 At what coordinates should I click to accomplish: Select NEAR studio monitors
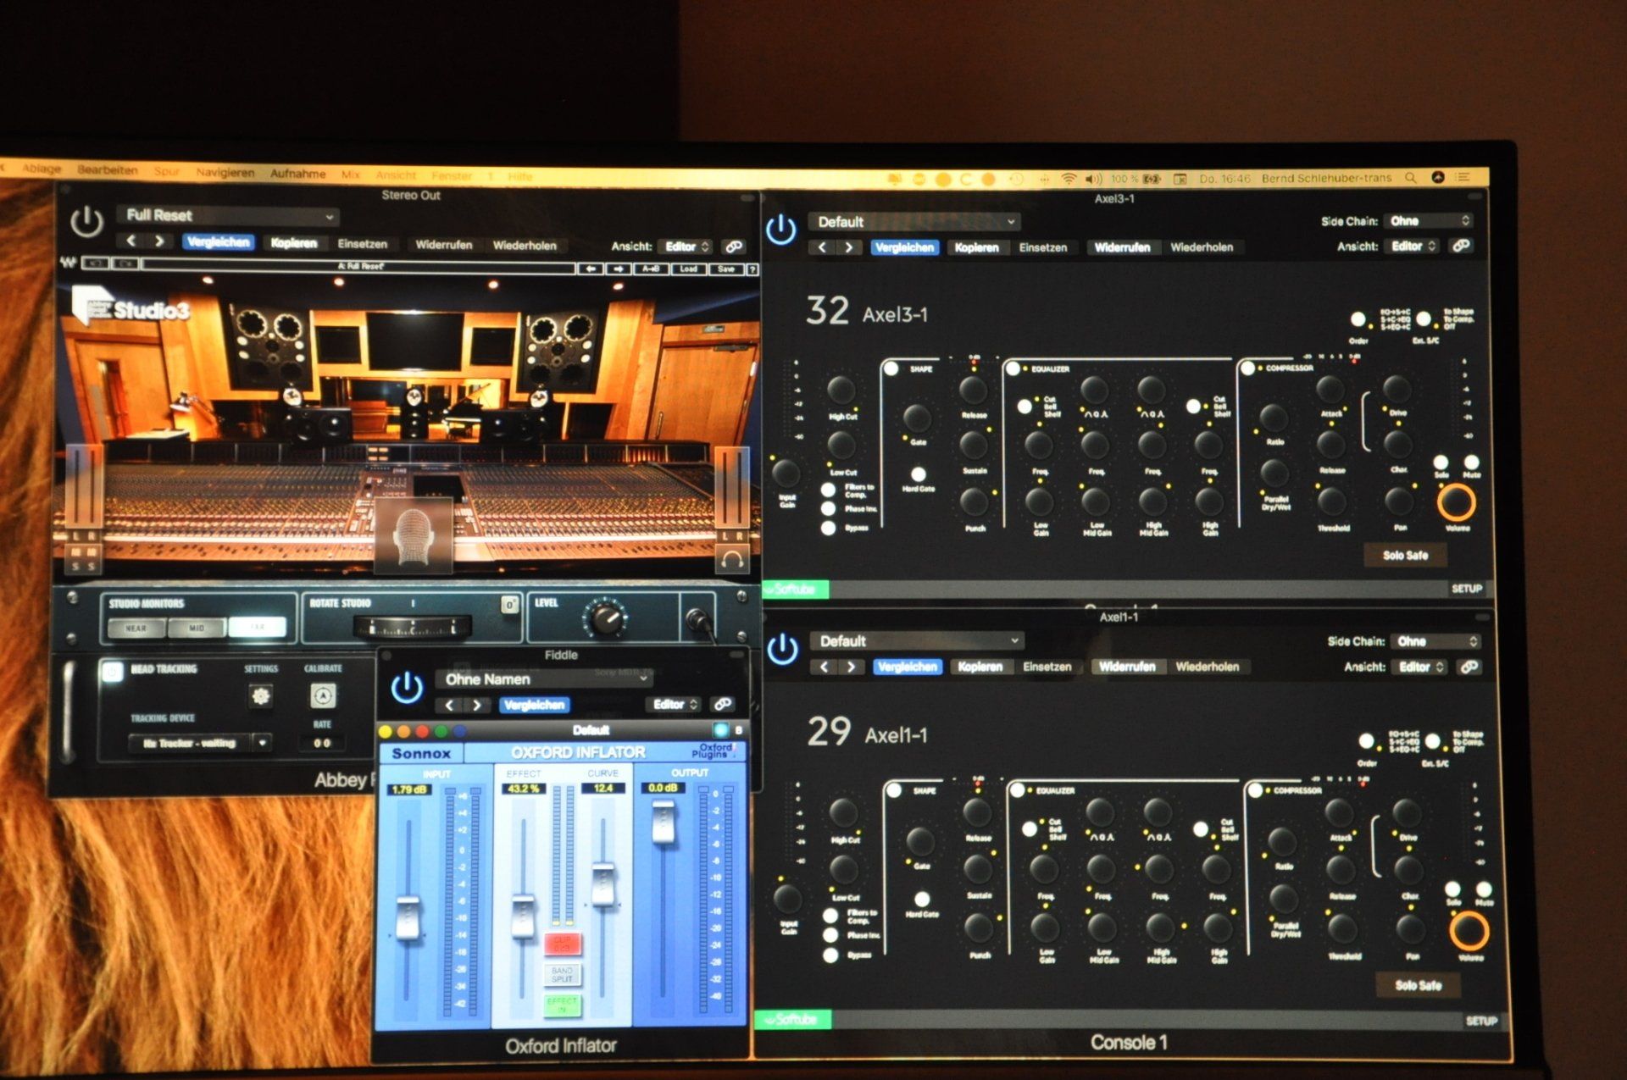[136, 628]
